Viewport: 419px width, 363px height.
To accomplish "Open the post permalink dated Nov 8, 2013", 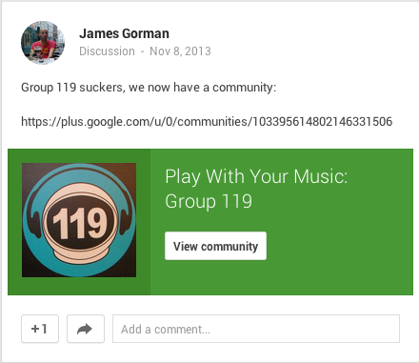I will 180,51.
